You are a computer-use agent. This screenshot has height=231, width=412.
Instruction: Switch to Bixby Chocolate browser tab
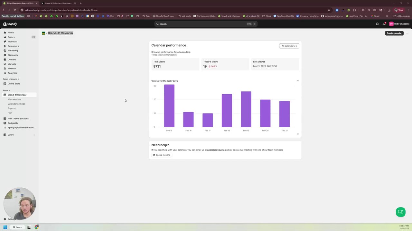[x=20, y=3]
